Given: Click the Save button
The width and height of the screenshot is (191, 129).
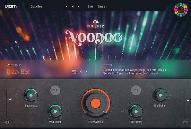Looking at the screenshot, I should [x=90, y=7].
